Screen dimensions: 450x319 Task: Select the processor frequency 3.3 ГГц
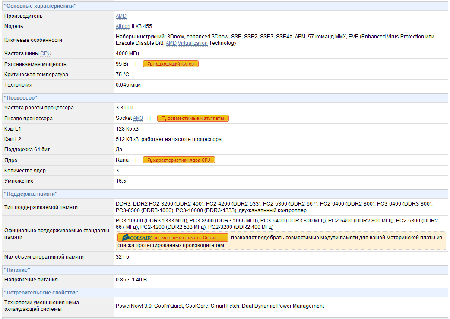click(124, 108)
